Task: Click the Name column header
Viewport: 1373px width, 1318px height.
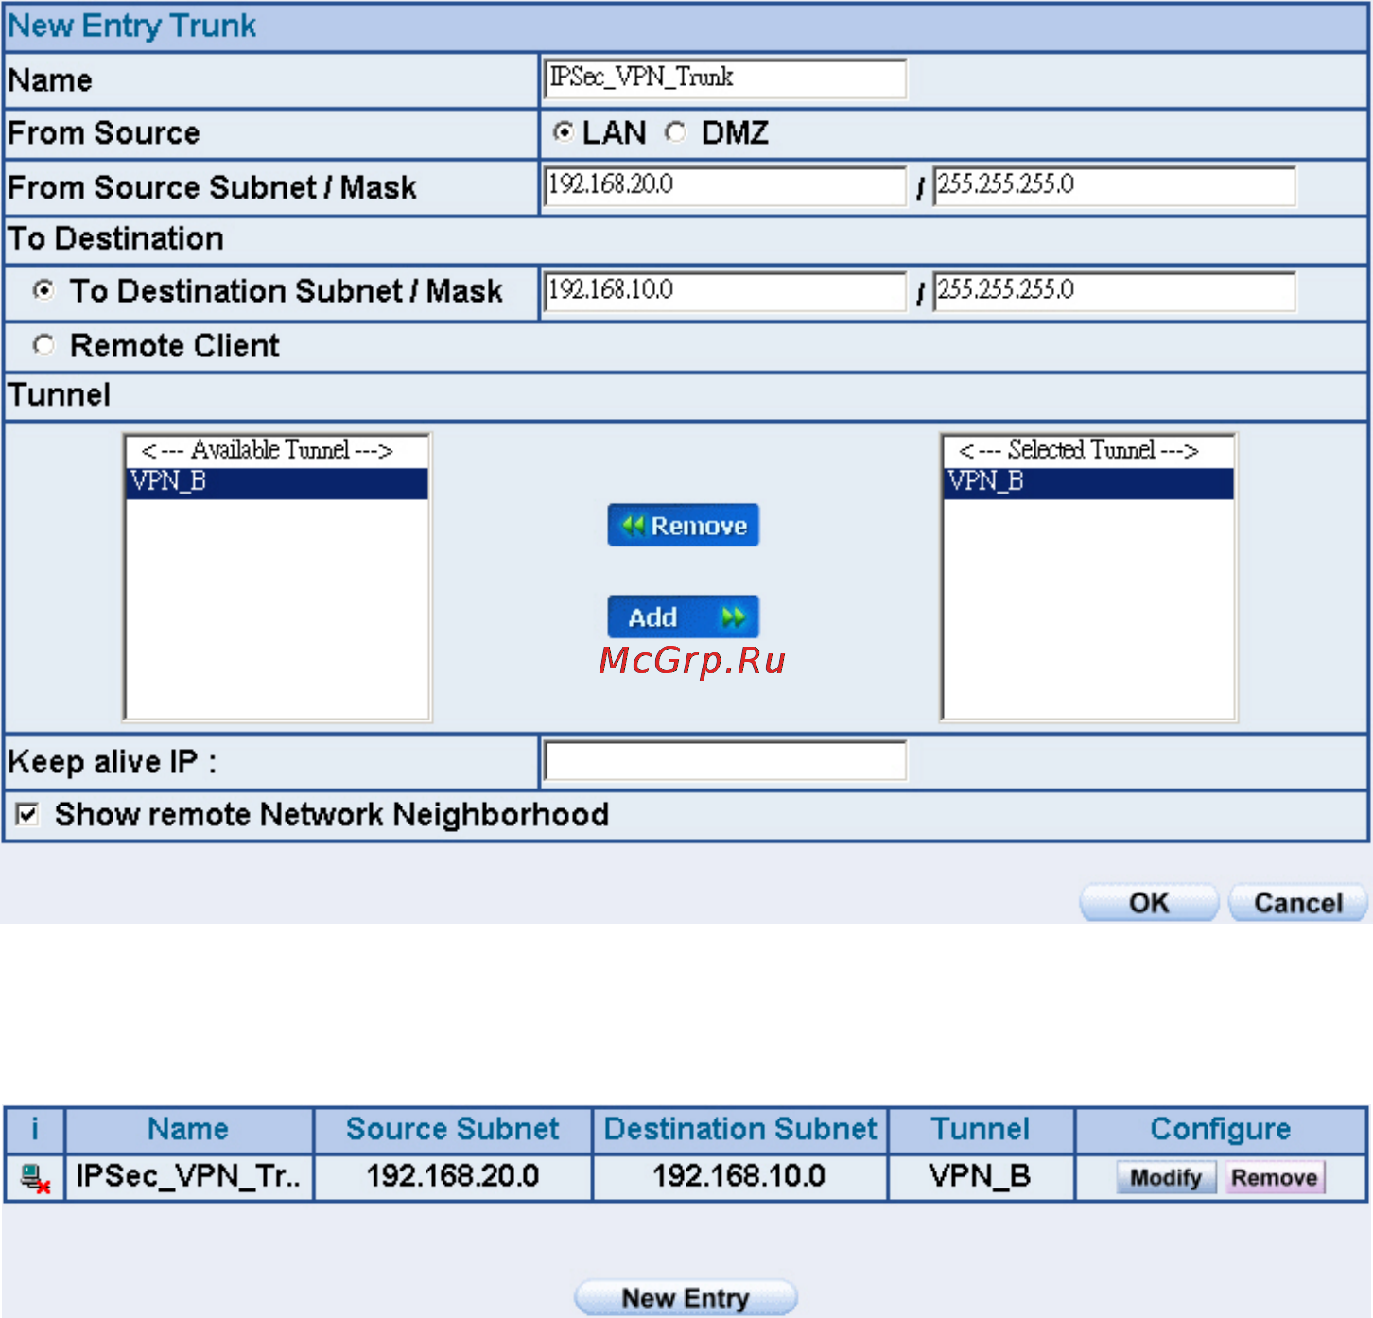Action: click(188, 1130)
